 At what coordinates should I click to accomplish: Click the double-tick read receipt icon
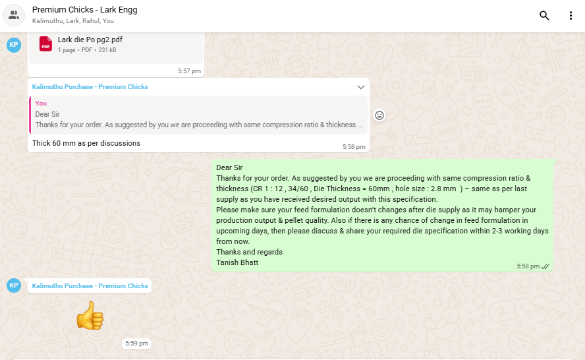(545, 266)
